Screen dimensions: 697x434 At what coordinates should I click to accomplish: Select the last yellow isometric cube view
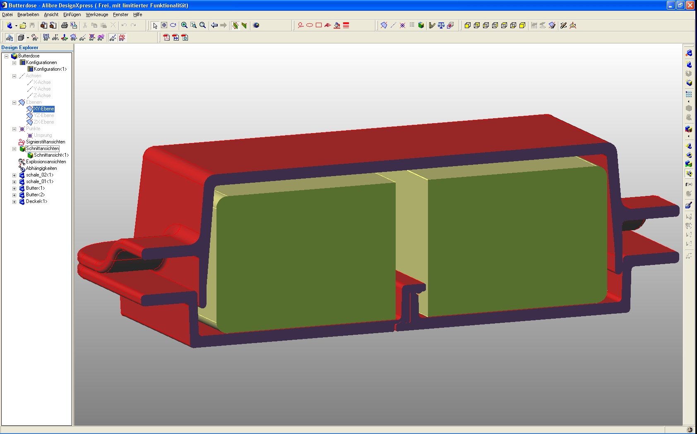(x=522, y=25)
